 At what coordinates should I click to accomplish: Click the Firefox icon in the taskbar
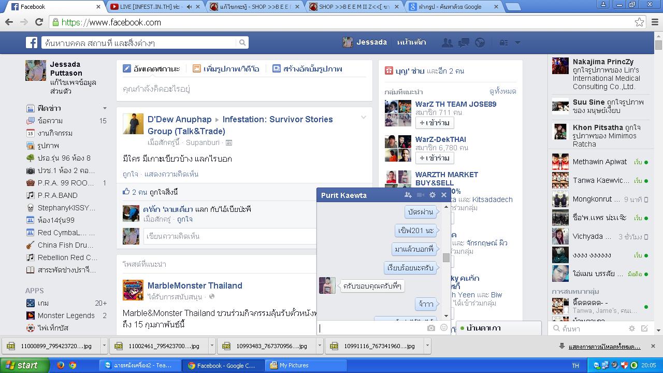(x=60, y=365)
